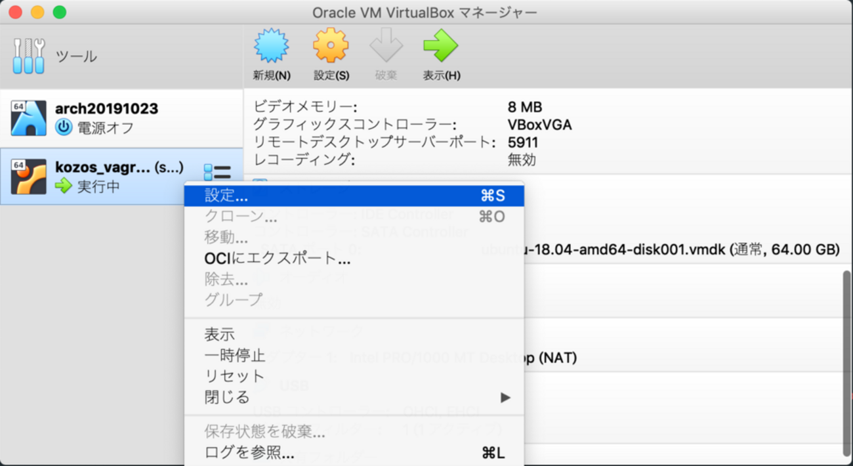Click the 新規 toolbar icon to create a VM
853x466 pixels.
270,46
